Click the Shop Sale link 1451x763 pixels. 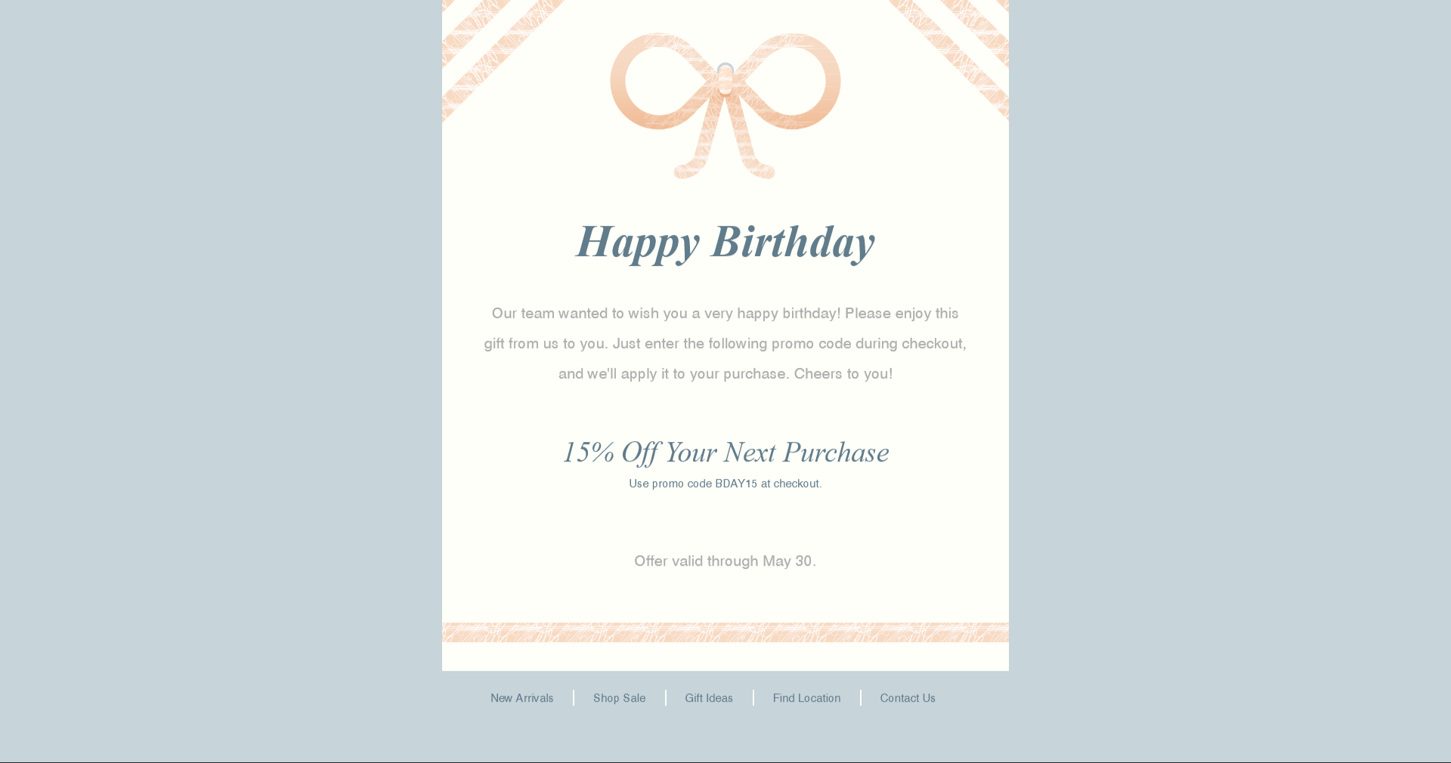(x=619, y=698)
